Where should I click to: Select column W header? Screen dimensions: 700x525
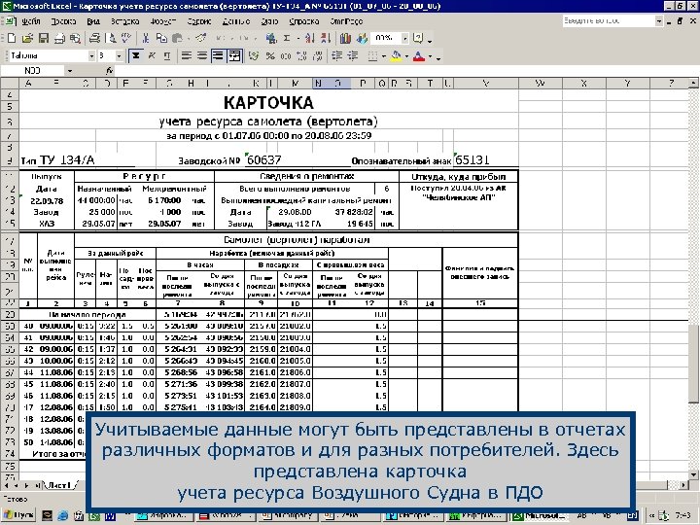(x=541, y=84)
